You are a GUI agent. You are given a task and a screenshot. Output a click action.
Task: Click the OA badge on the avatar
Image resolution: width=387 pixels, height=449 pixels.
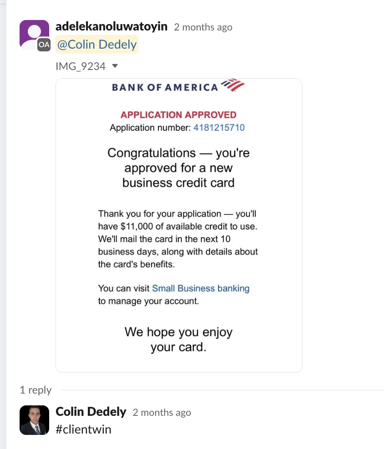[44, 45]
